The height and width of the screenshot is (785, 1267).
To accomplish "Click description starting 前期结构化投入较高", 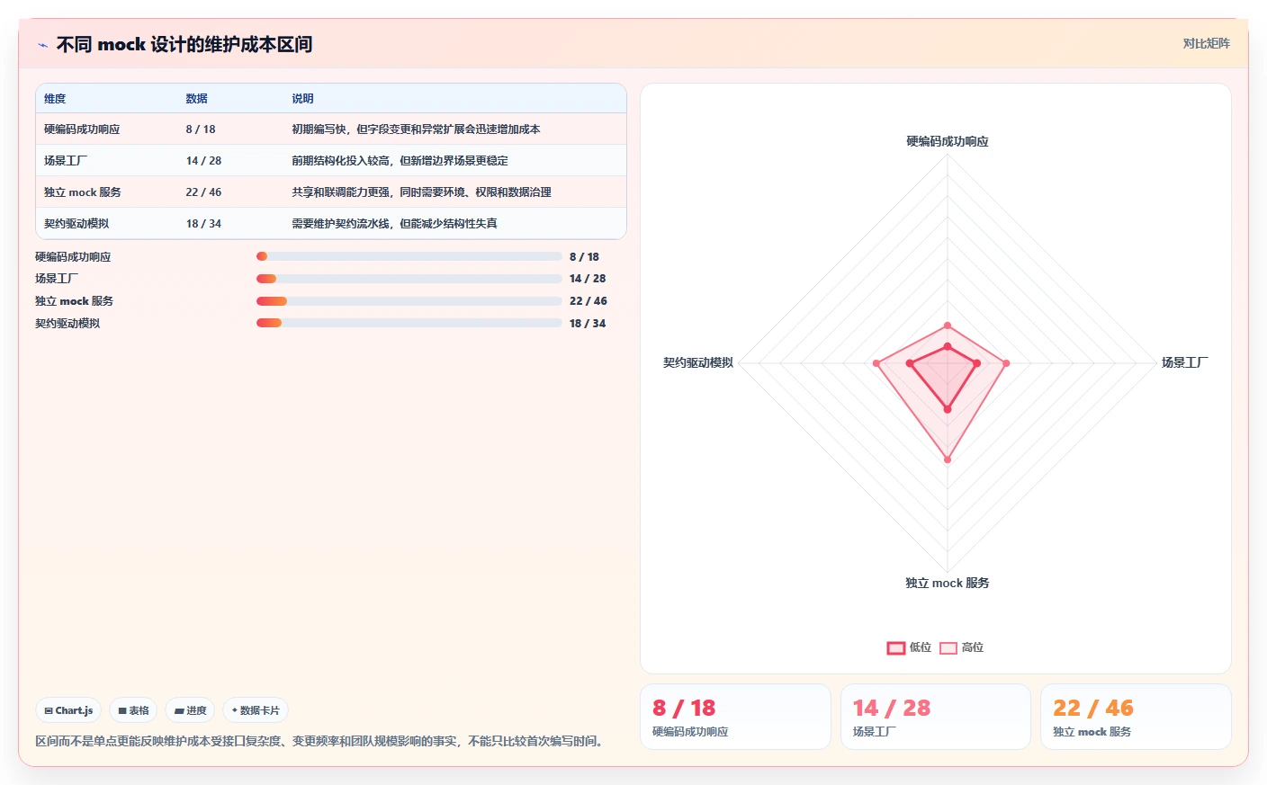I will 400,161.
